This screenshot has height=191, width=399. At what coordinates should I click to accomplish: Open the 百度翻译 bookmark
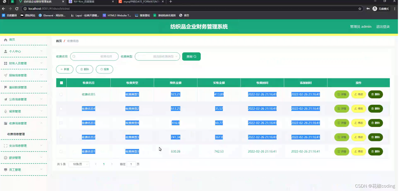click(x=9, y=15)
